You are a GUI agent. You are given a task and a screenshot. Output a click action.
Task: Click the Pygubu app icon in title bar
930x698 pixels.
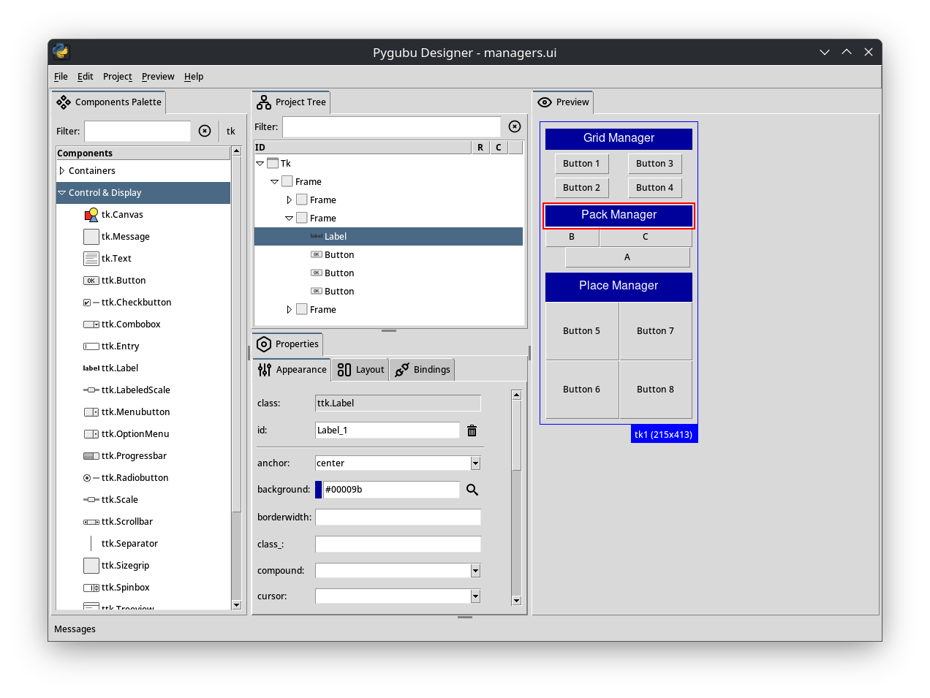pyautogui.click(x=61, y=52)
